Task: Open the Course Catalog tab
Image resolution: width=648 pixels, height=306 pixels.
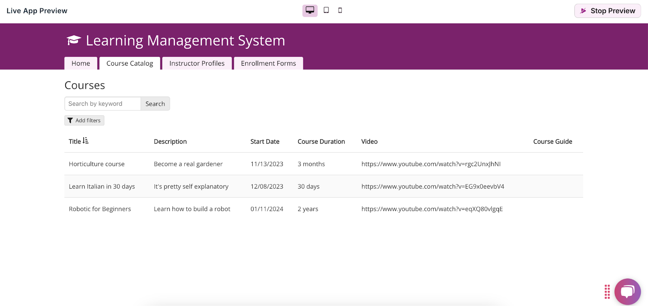Action: coord(130,64)
